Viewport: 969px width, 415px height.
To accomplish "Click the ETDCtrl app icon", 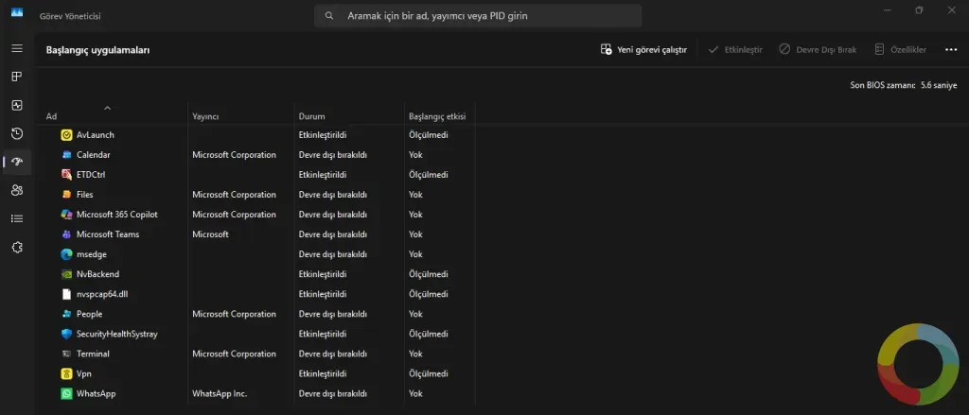I will (x=66, y=175).
